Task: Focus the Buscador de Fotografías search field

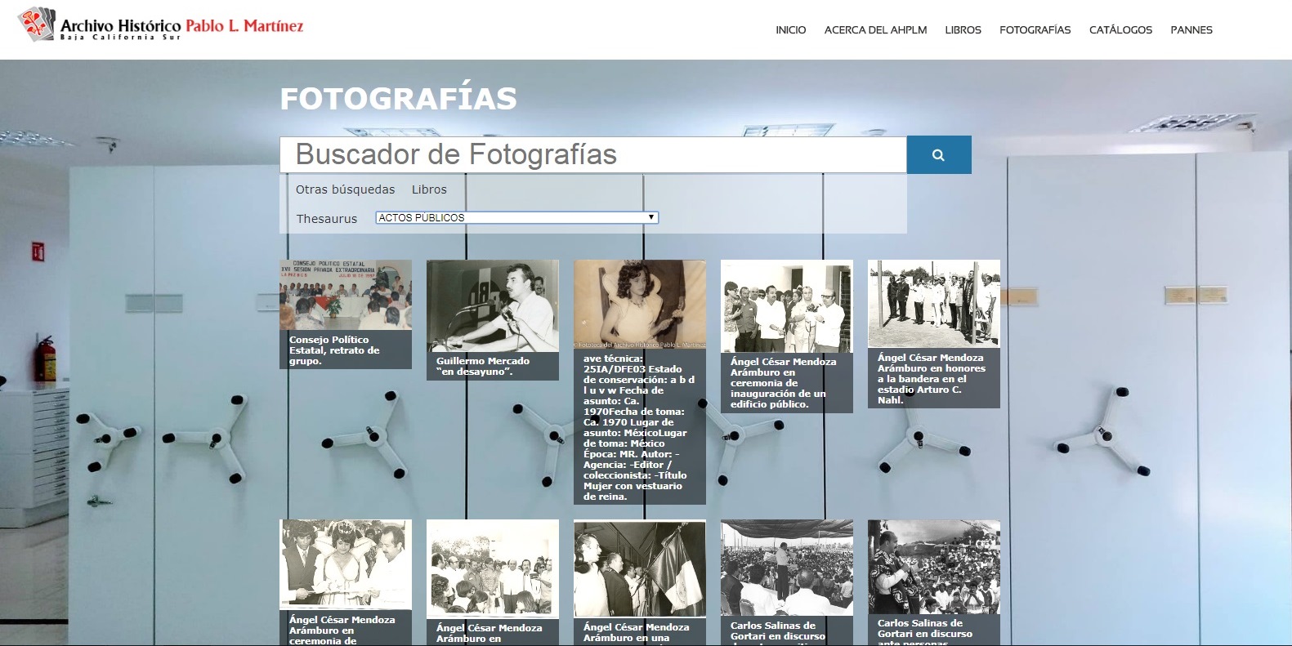Action: (x=593, y=154)
